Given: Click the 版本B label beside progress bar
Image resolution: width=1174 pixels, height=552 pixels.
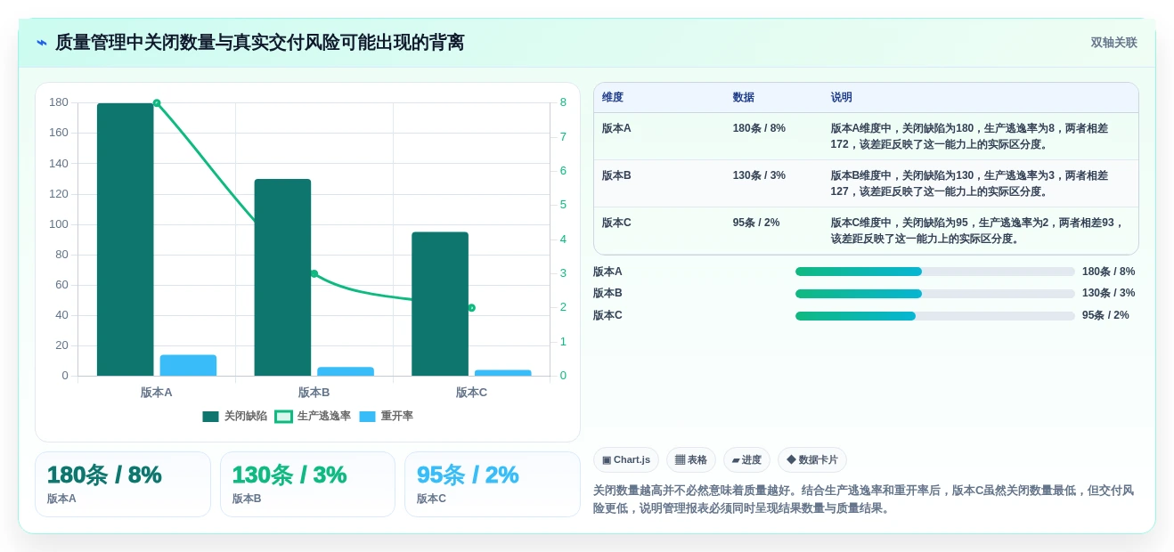Looking at the screenshot, I should (608, 293).
